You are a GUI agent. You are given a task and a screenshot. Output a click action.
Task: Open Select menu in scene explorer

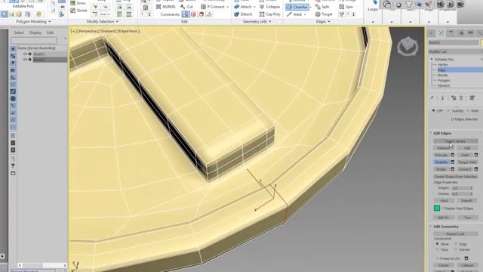click(19, 32)
